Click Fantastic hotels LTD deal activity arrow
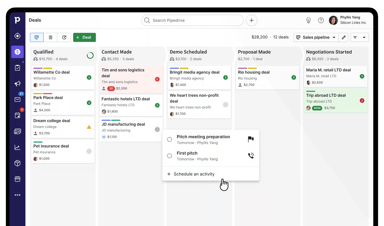Viewport: 384px width, 226px height. (157, 105)
